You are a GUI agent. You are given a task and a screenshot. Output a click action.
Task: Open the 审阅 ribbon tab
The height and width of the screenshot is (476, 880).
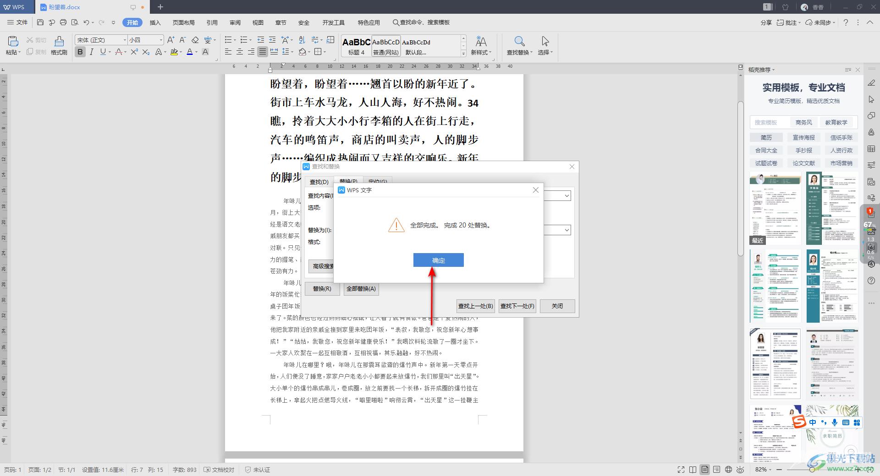point(235,22)
